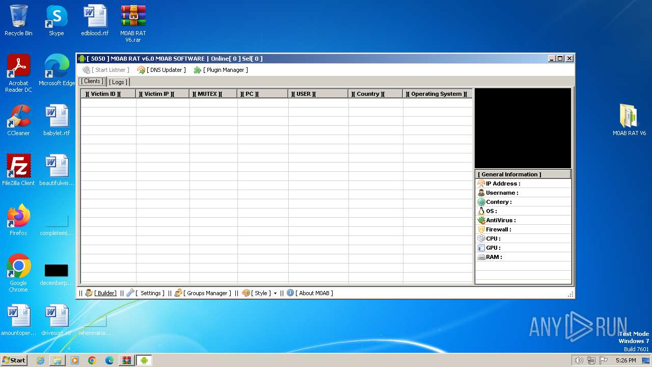
Task: Open Internet Explorer from taskbar
Action: coord(40,360)
